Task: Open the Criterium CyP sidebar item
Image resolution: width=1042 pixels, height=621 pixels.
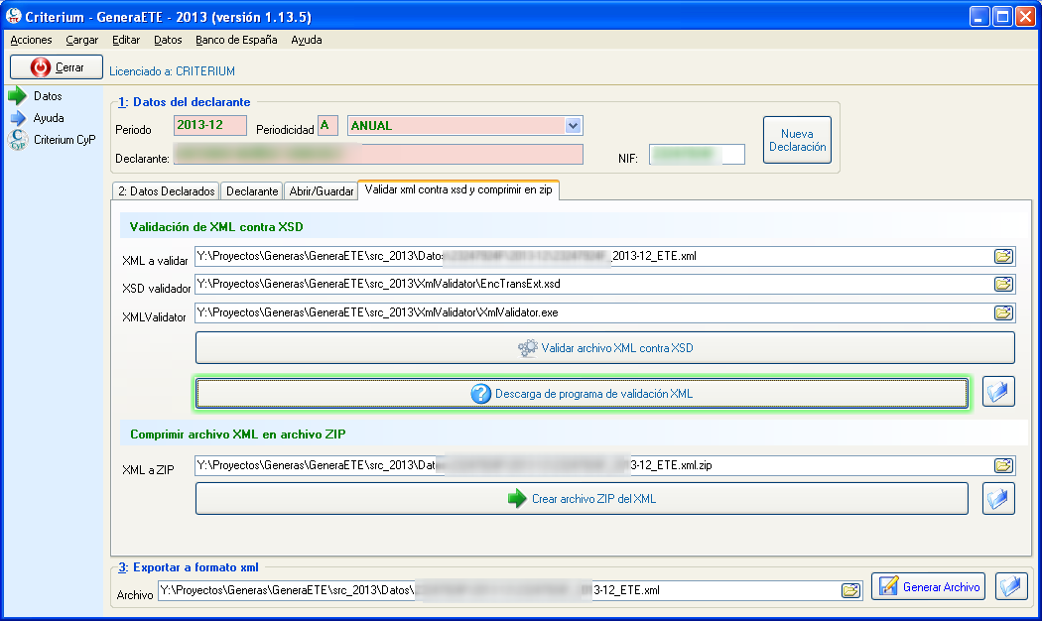Action: point(52,140)
